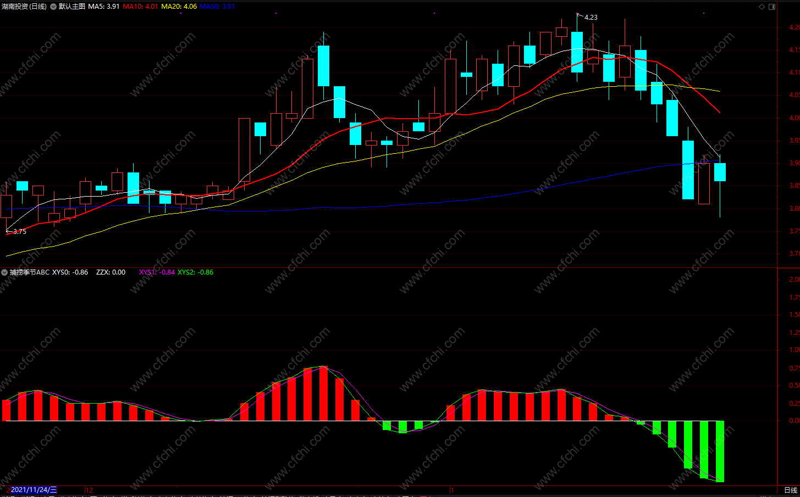Click the window layout icon at top right

(772, 7)
